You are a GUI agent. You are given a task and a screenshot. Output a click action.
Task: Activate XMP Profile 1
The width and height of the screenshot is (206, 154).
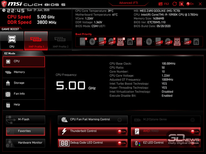[36, 40]
